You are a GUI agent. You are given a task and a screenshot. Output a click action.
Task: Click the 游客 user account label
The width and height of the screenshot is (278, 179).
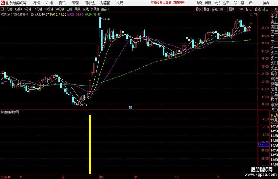[x=266, y=3]
